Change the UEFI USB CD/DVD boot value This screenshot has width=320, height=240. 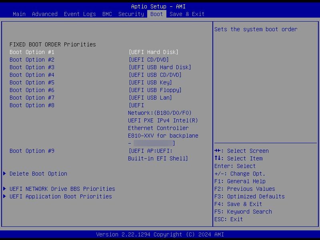[x=155, y=75]
